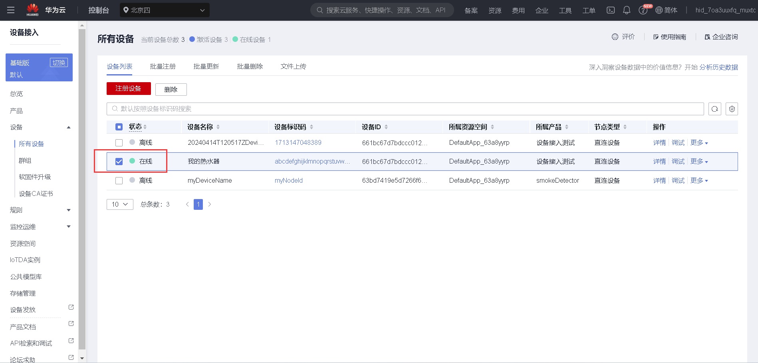This screenshot has width=758, height=363.
Task: Open 资源空间 in the sidebar
Action: point(23,243)
